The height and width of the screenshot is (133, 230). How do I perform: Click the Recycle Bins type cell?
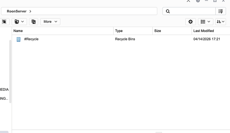click(125, 39)
